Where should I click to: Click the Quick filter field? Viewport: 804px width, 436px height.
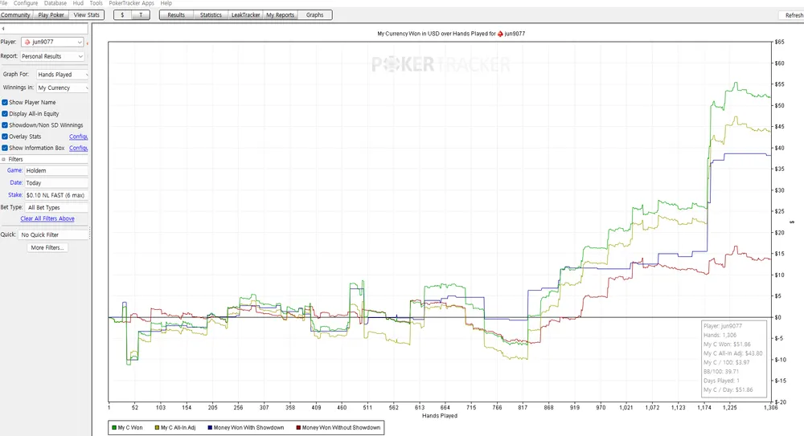point(53,234)
